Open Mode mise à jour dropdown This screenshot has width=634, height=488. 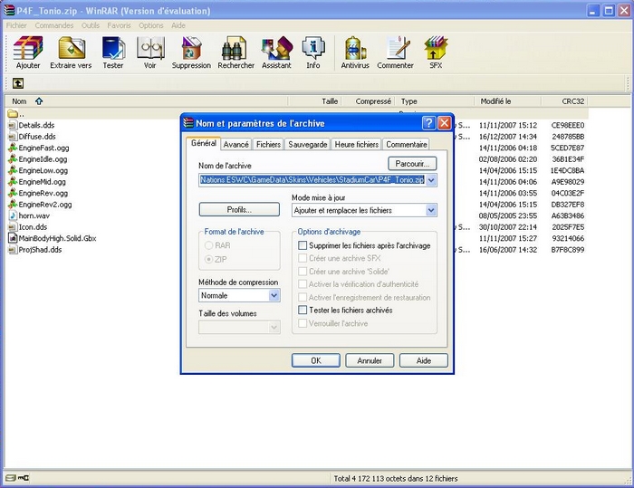click(431, 210)
